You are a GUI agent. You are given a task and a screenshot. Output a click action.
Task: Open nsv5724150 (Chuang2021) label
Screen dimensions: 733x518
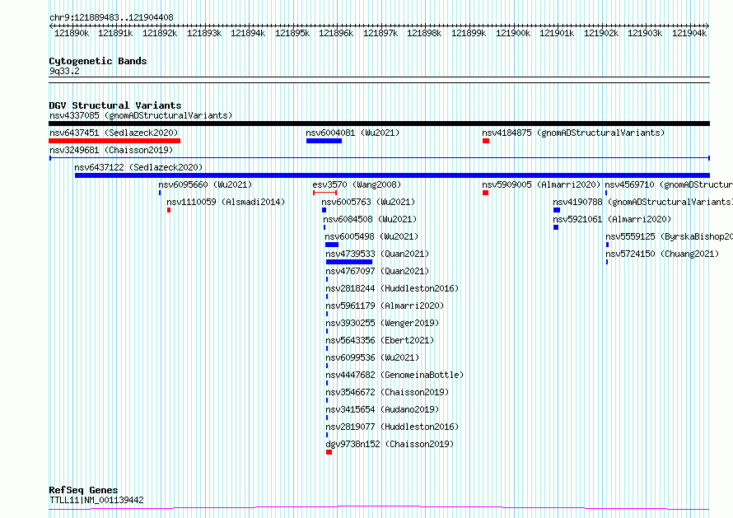pyautogui.click(x=662, y=254)
